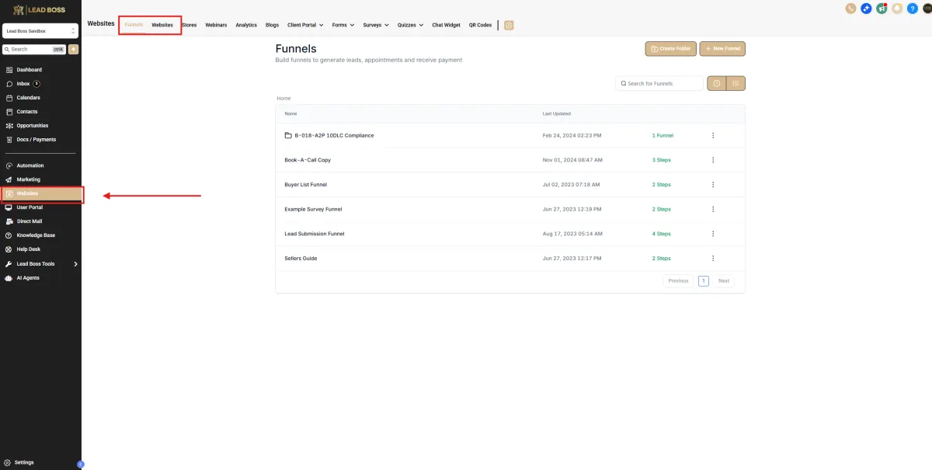Click the settings gear icon after QR Codes
The width and height of the screenshot is (932, 470).
[509, 25]
